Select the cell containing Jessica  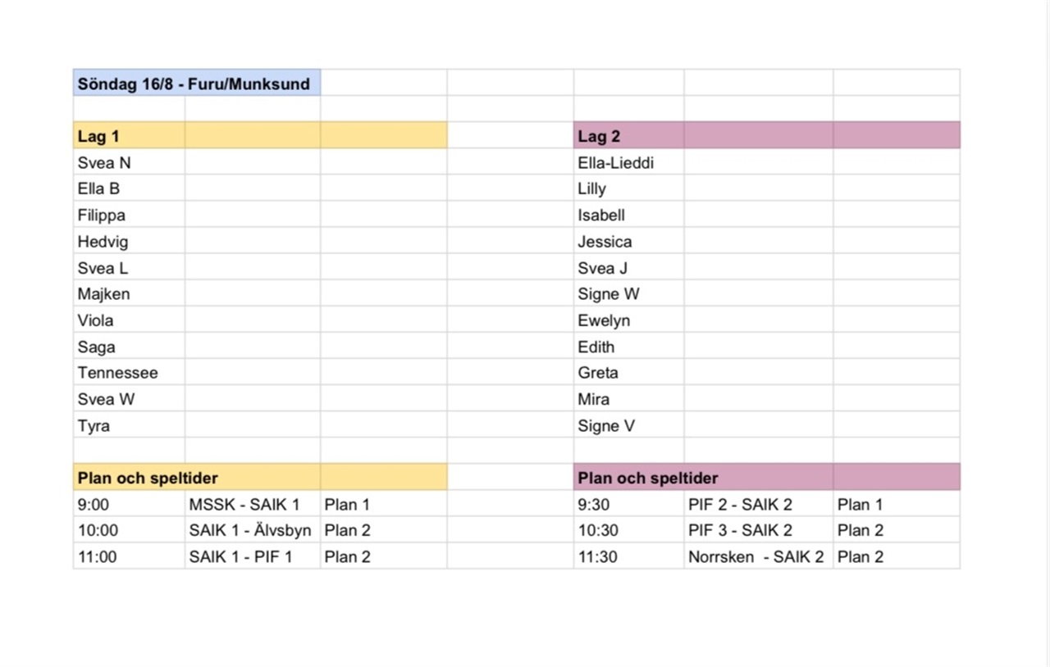629,241
